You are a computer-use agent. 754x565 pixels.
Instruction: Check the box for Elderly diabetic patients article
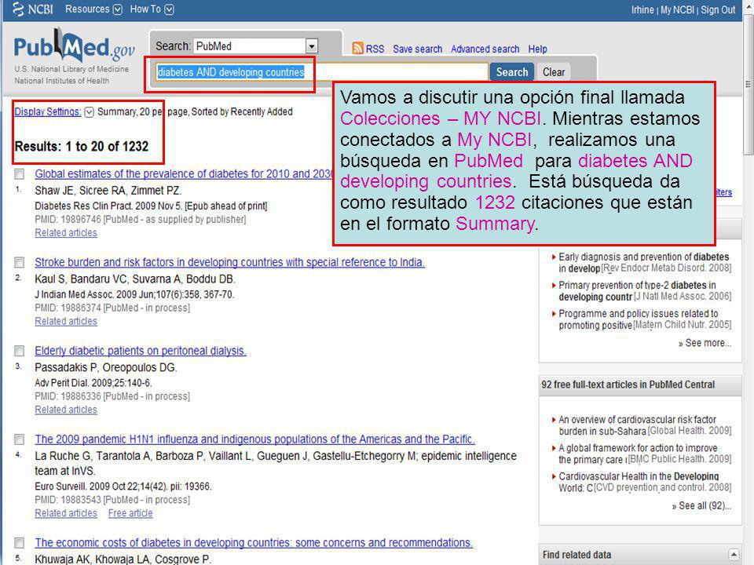pyautogui.click(x=19, y=351)
